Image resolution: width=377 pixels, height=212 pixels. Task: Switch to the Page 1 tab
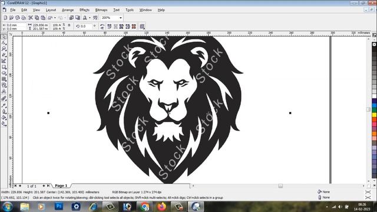pos(61,185)
